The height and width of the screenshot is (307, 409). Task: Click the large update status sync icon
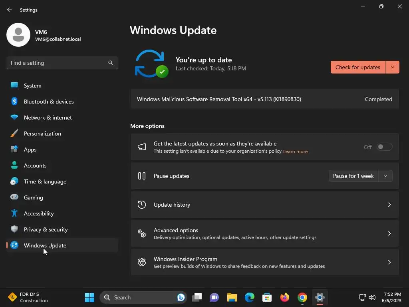(151, 64)
